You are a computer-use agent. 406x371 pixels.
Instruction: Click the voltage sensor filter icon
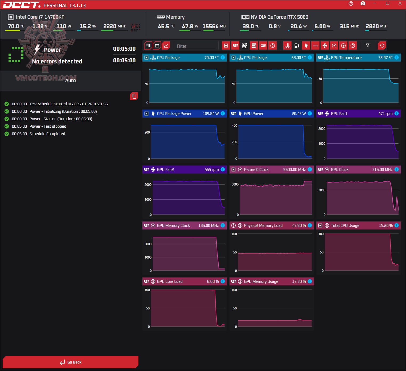tap(315, 46)
